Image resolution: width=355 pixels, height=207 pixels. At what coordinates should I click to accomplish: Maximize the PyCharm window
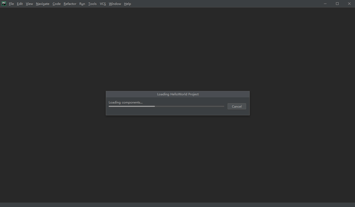(x=337, y=4)
